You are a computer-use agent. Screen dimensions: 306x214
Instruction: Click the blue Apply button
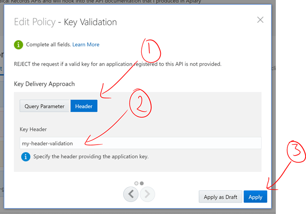coord(255,197)
